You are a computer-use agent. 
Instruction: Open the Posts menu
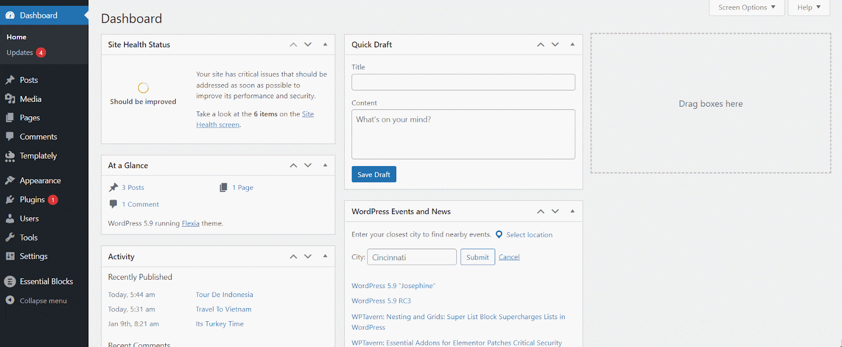tap(44, 80)
